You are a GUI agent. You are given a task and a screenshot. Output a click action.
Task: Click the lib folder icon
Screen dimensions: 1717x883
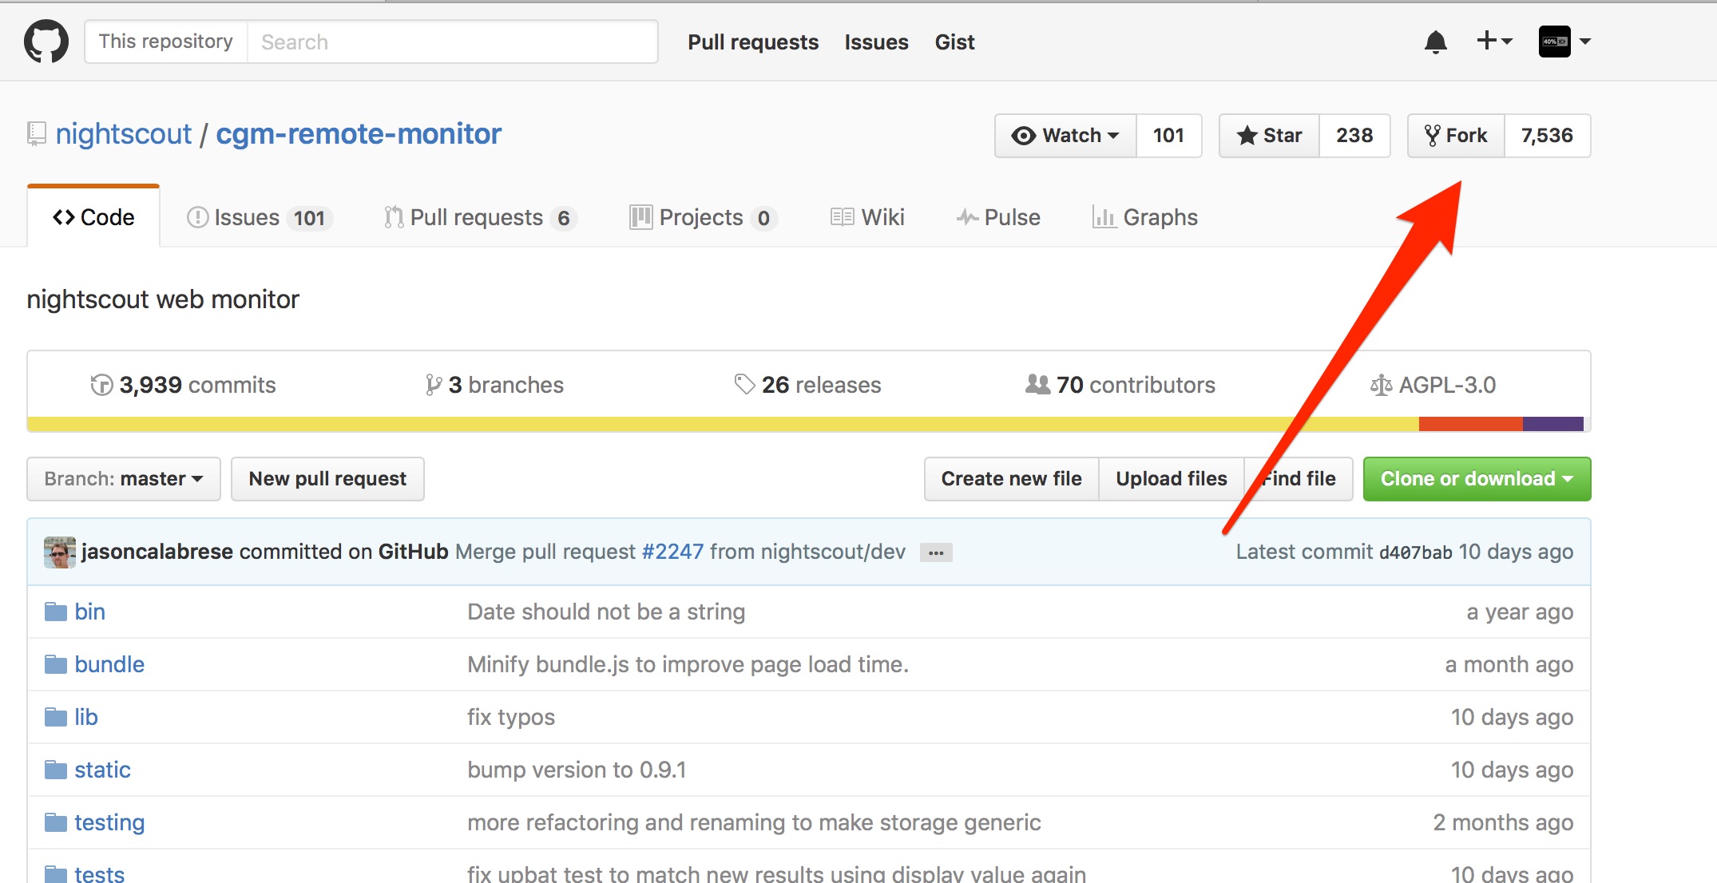click(x=55, y=717)
